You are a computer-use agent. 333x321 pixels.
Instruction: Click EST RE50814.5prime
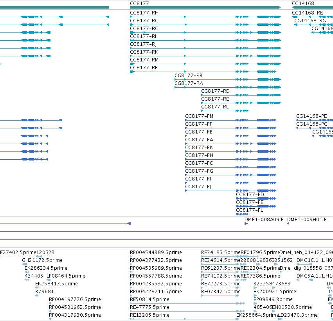tap(150, 299)
